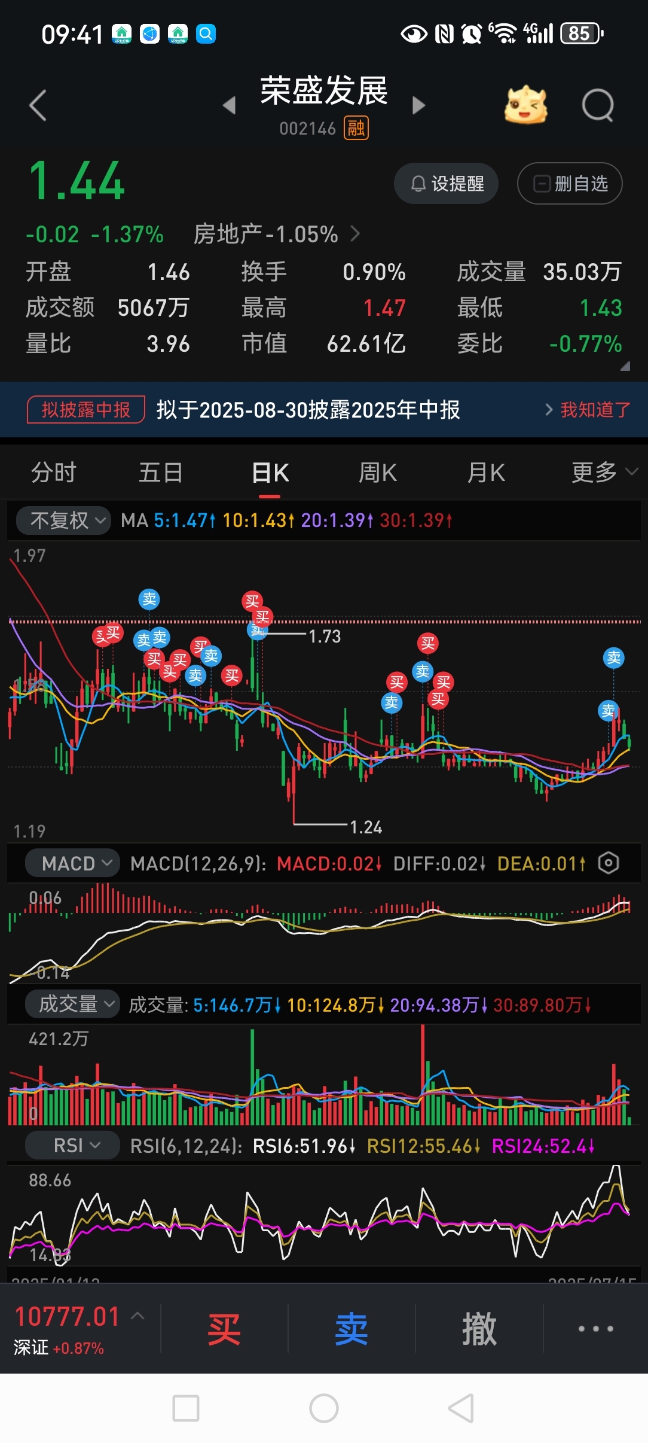The height and width of the screenshot is (1443, 648).
Task: Tap the 量比 3.96 value
Action: 169,344
